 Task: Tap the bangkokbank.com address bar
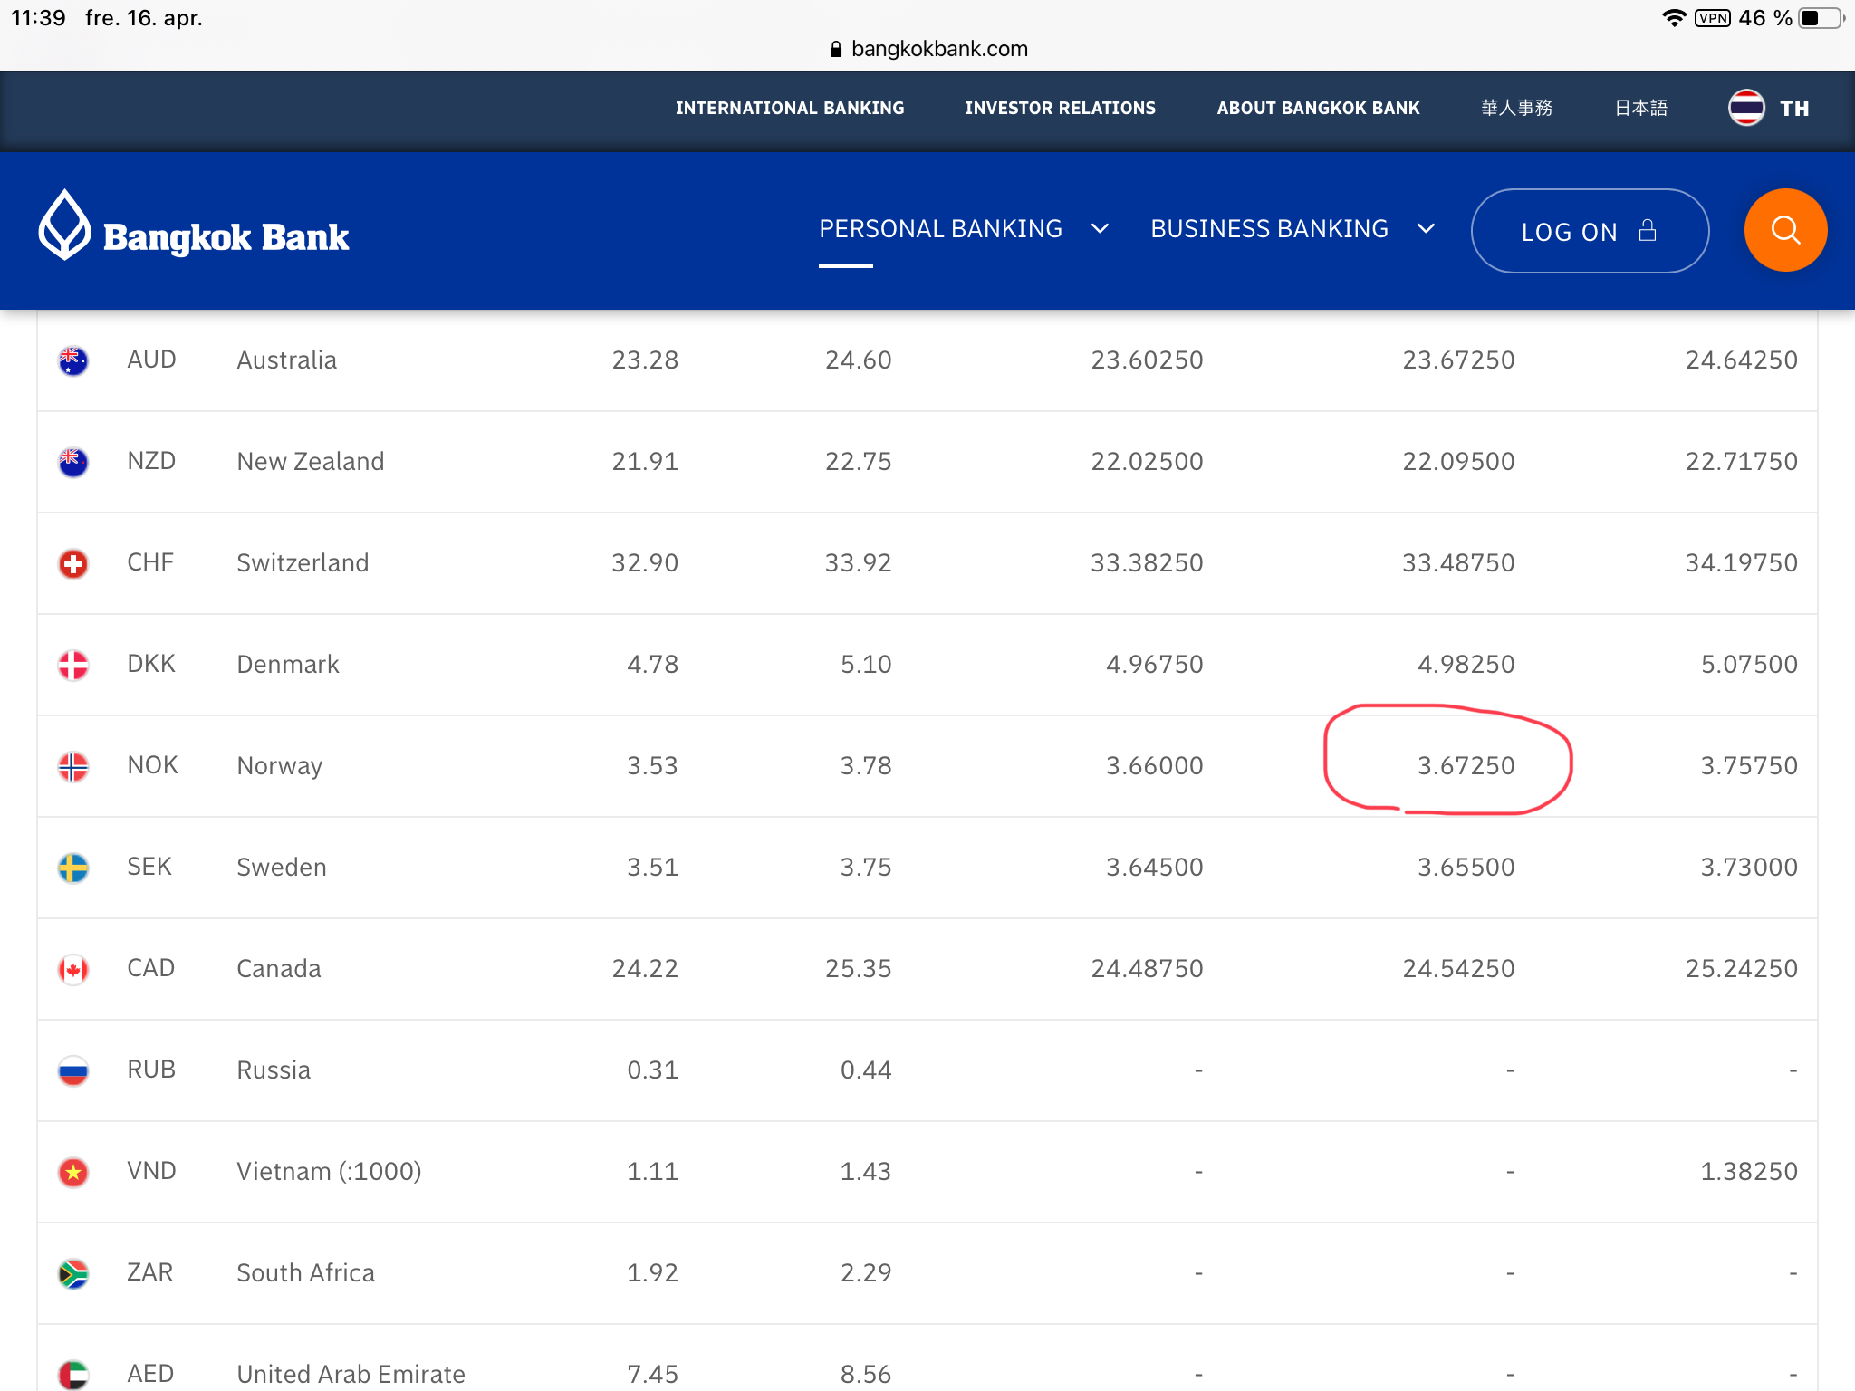[938, 49]
